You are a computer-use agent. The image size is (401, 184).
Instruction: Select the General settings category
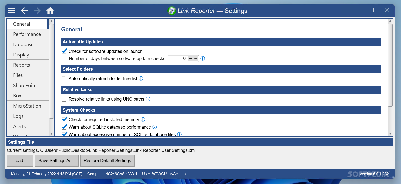click(x=28, y=24)
